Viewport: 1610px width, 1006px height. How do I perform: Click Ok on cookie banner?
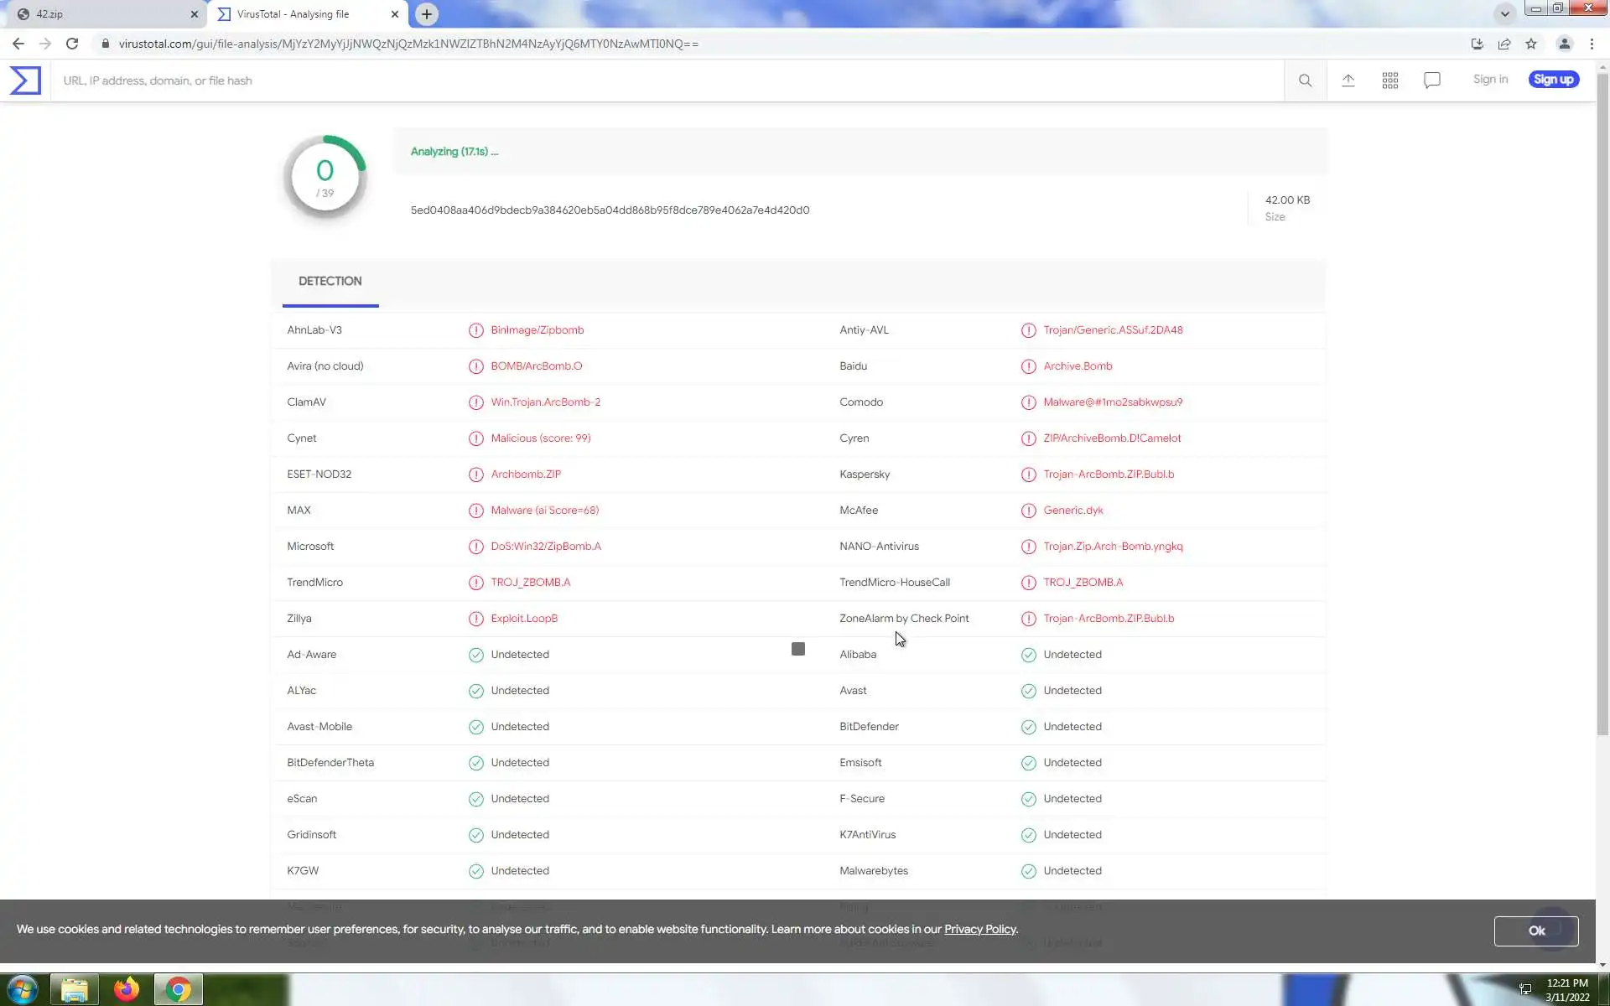click(1535, 931)
